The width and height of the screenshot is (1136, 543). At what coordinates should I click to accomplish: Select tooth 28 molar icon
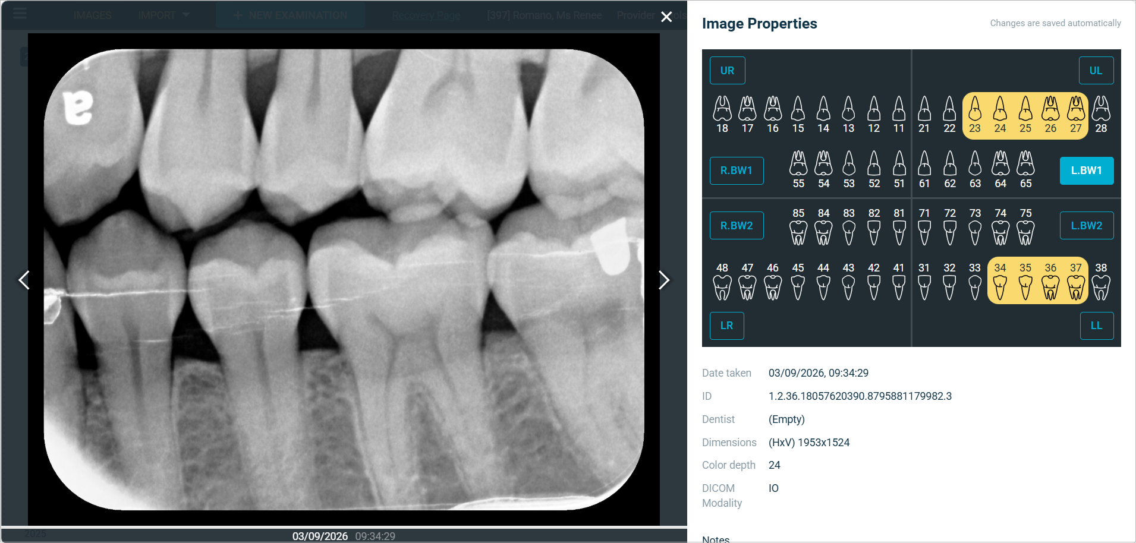[1101, 115]
